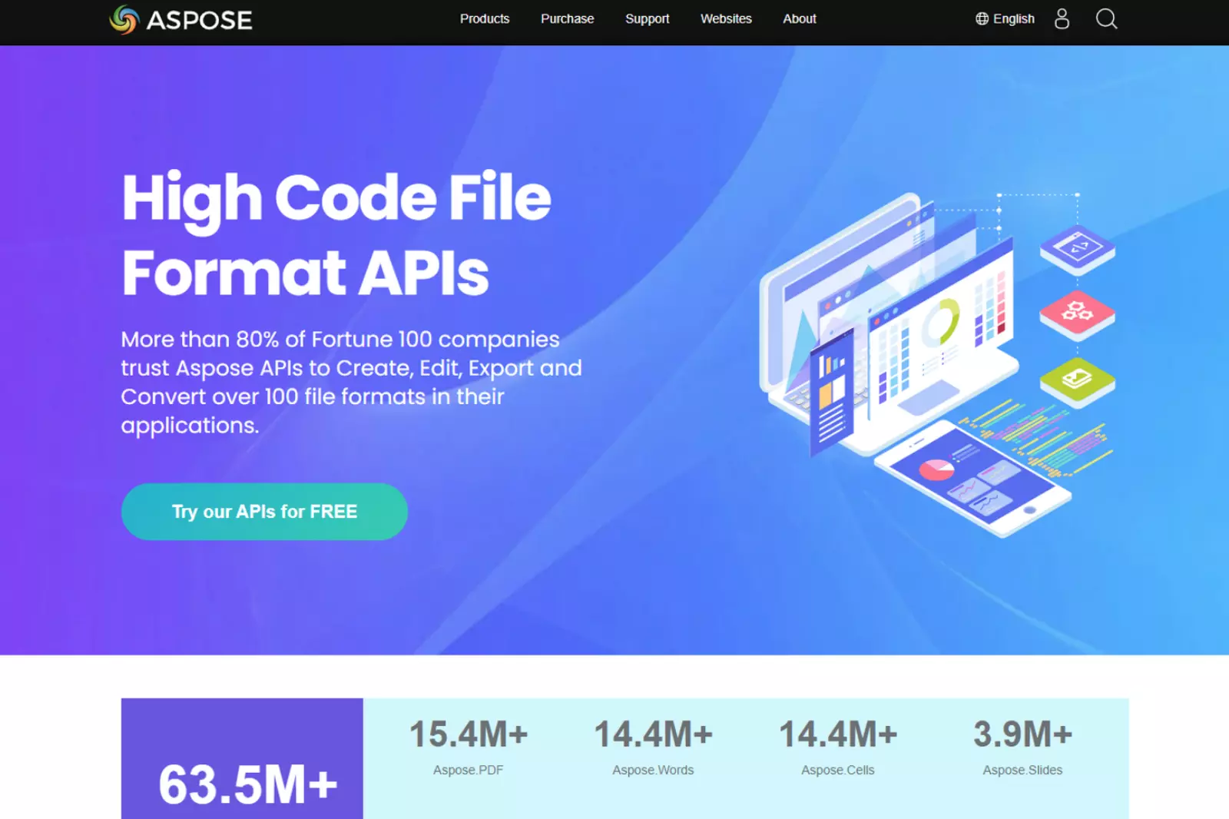Click the 63.5M+ total count
The image size is (1229, 819).
pos(248,785)
